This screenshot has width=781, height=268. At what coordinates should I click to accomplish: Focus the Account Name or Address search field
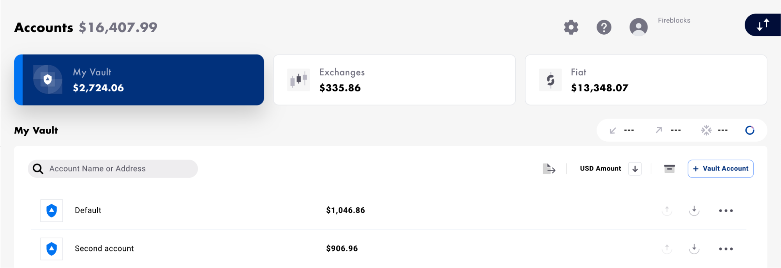coord(117,169)
